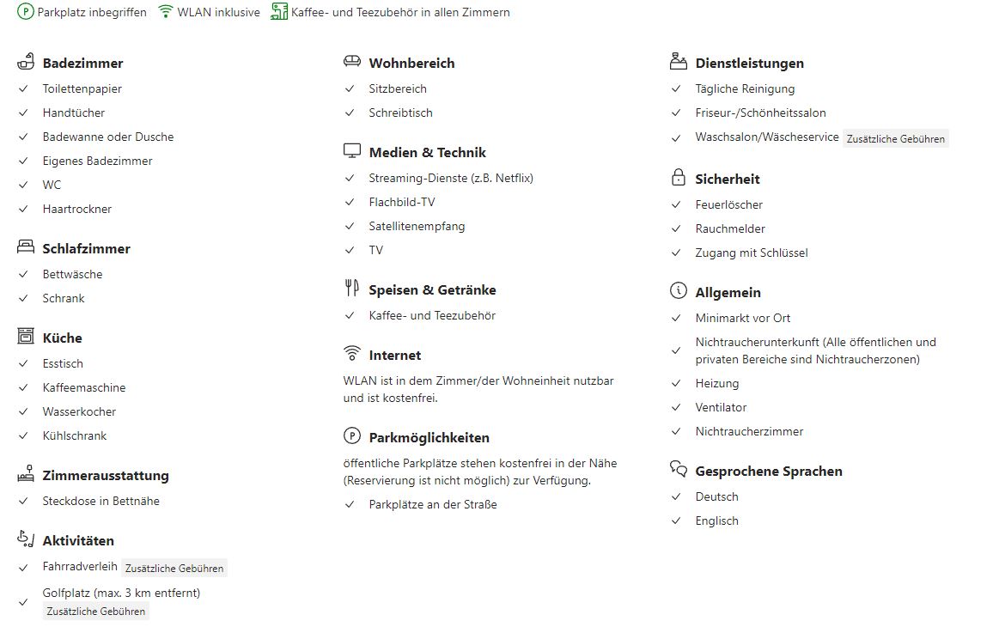Click the checkmark beside Flachbild-TV
The image size is (999, 627).
350,202
